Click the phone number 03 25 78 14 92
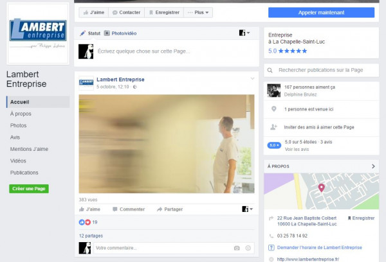 pos(292,236)
